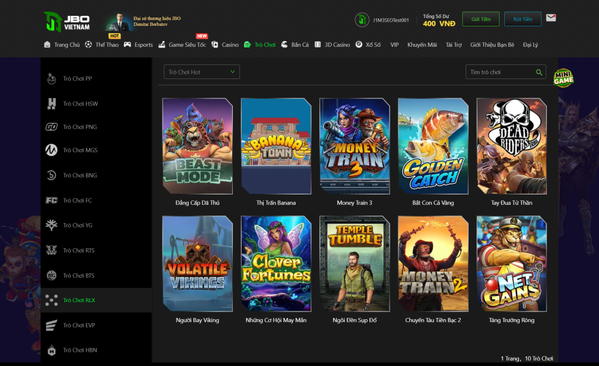This screenshot has height=366, width=599.
Task: Open the Money Train 2 game thumbnail
Action: click(433, 264)
